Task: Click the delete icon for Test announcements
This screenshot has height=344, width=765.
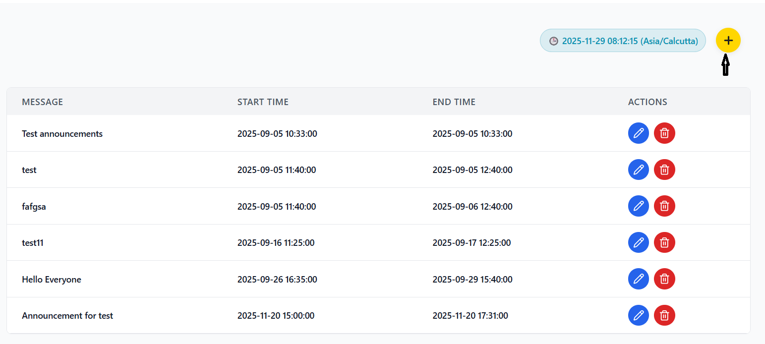Action: [664, 133]
